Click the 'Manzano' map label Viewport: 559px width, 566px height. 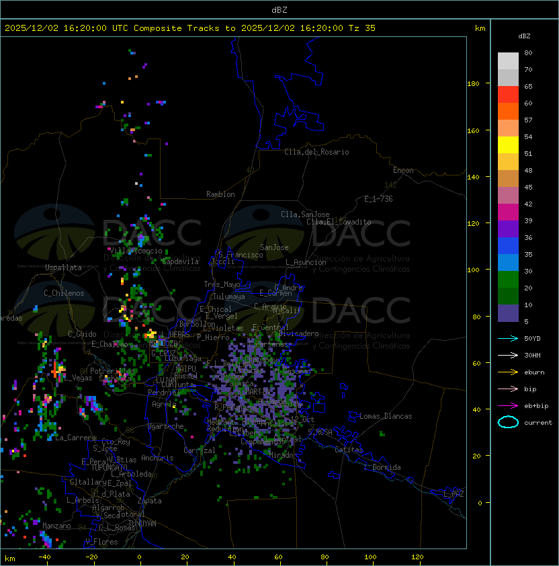56,526
